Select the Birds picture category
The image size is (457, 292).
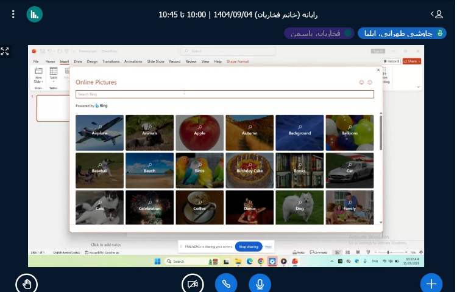200,170
